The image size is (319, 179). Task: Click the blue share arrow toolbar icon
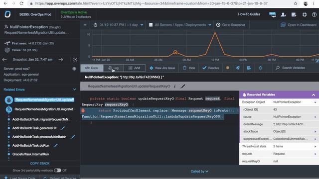pyautogui.click(x=238, y=68)
